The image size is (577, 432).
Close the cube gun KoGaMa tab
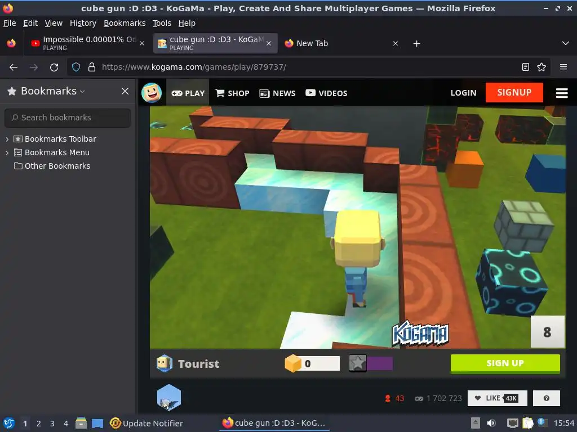pos(269,43)
